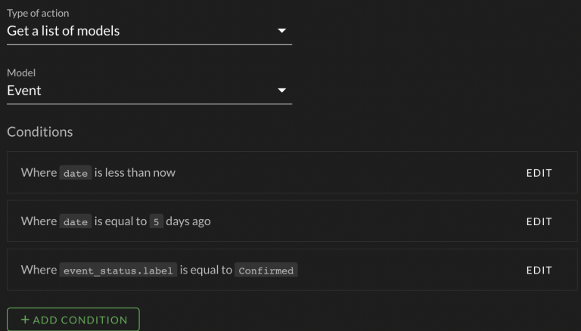This screenshot has width=581, height=331.
Task: Edit the 'date is equal to 5 days ago' condition
Action: pos(539,221)
